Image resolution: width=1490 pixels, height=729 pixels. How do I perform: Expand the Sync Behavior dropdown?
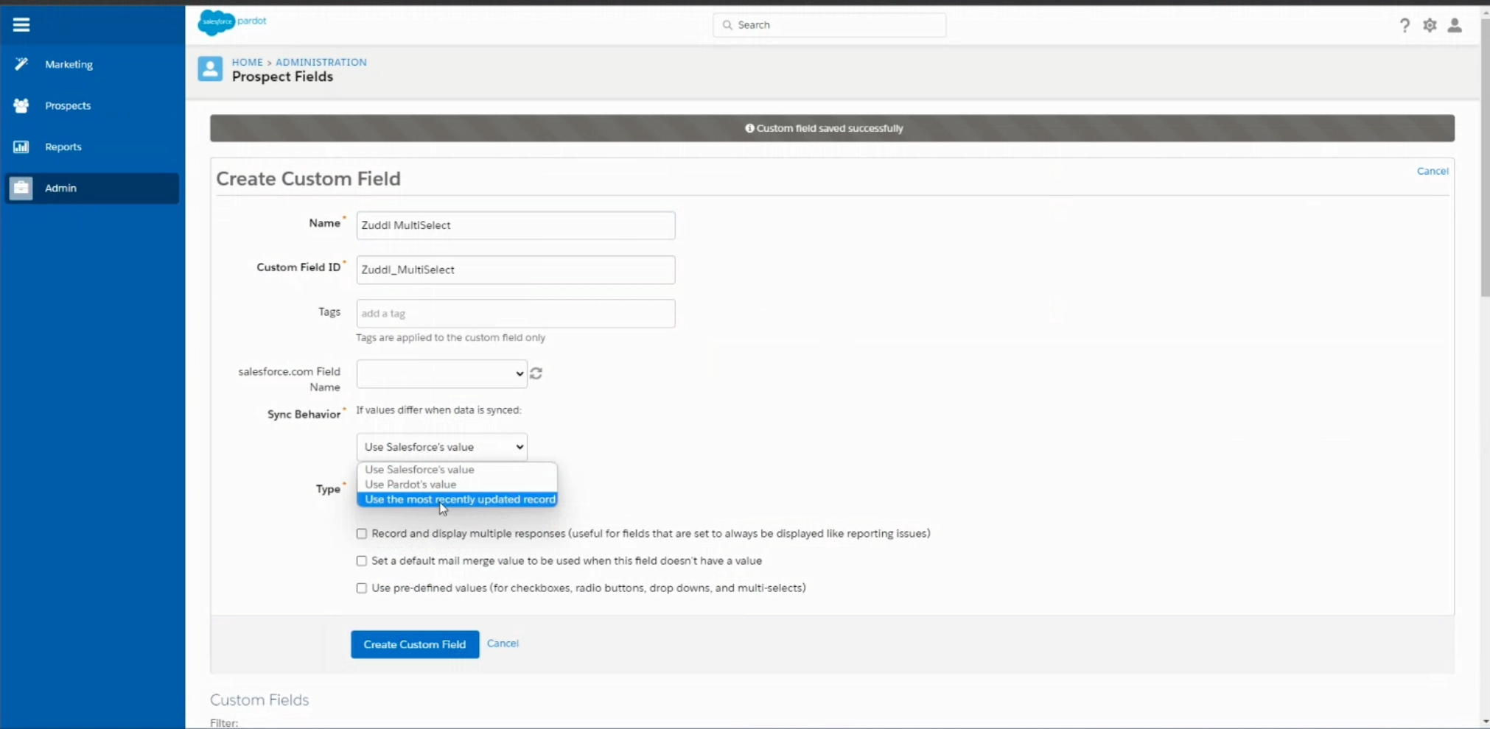pos(441,447)
